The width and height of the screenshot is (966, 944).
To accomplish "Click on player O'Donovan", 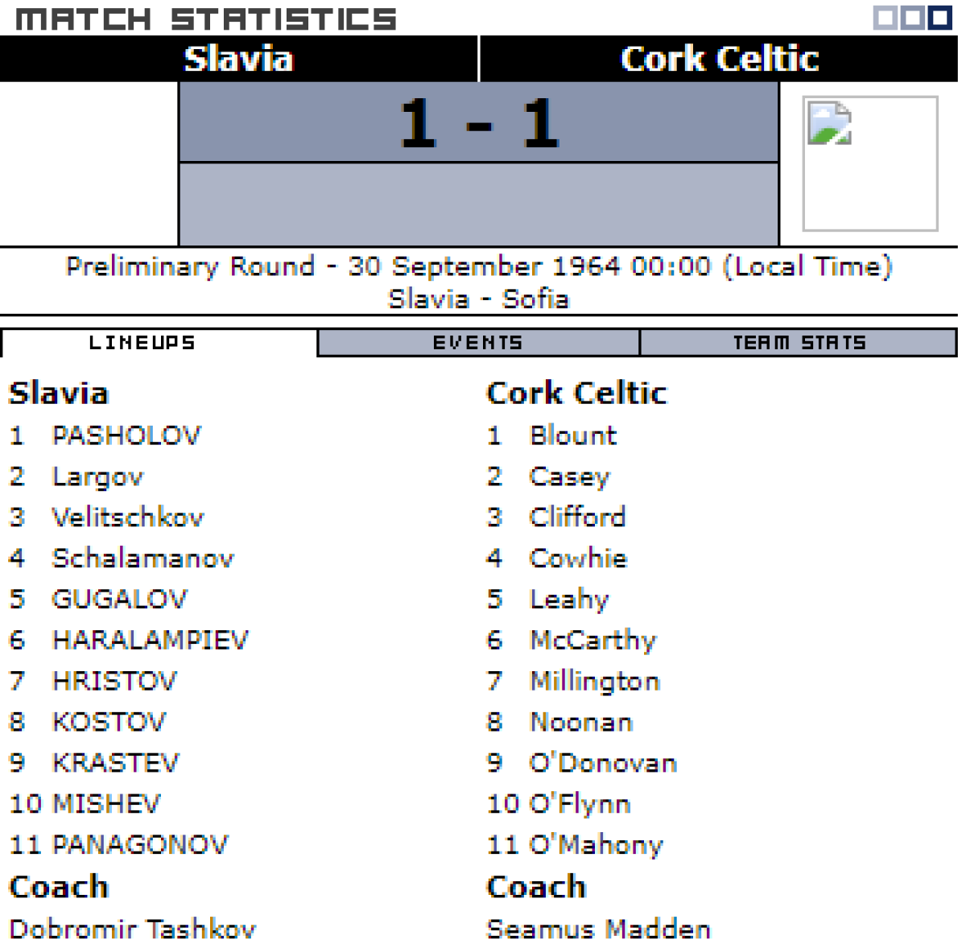I will [603, 762].
